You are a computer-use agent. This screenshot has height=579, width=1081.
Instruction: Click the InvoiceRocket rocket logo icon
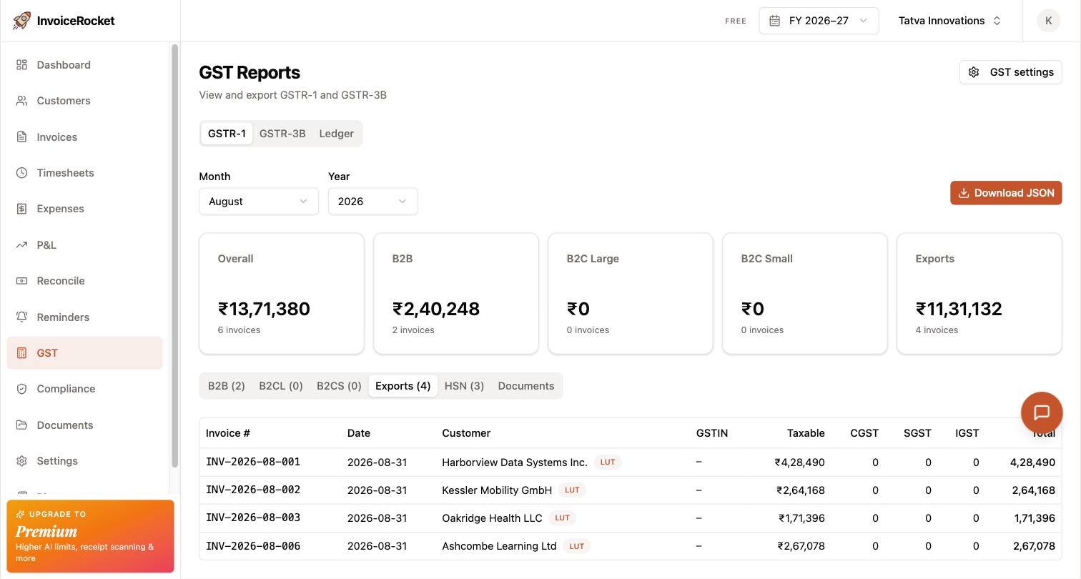click(21, 21)
